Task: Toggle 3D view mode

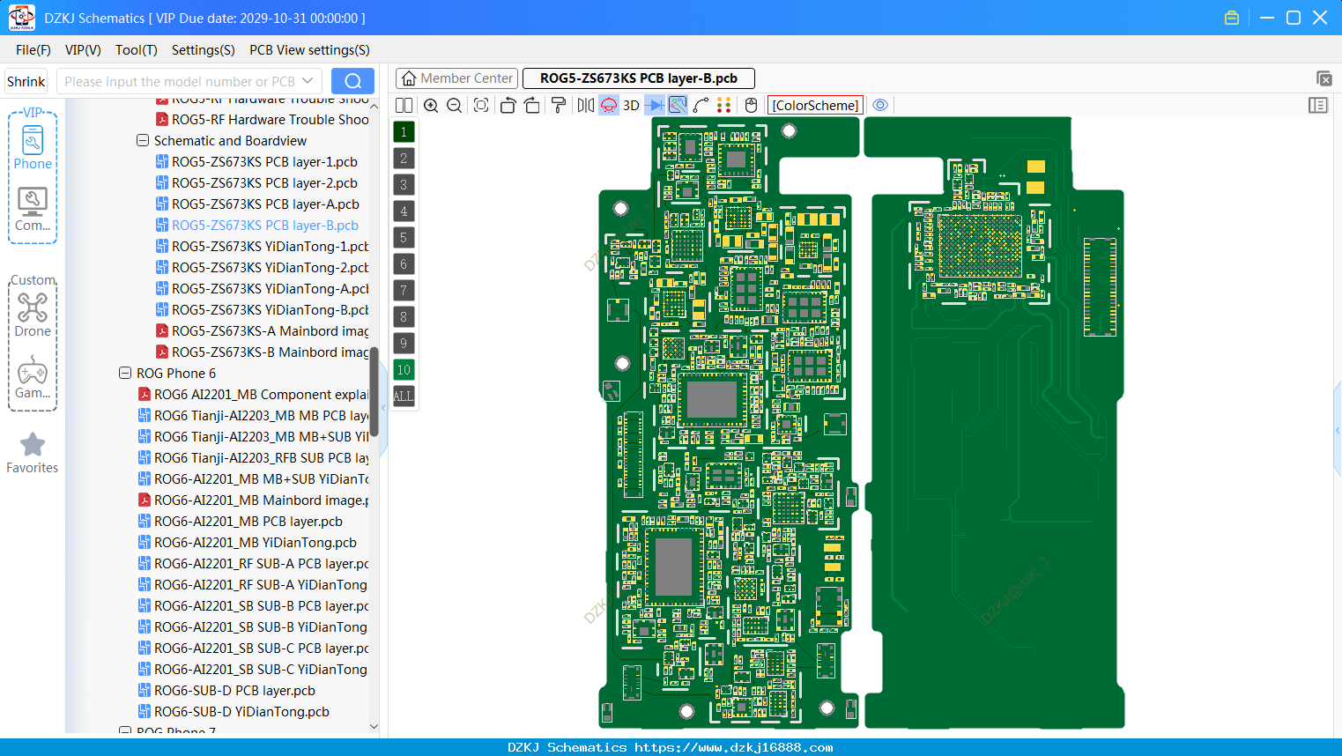Action: point(631,106)
